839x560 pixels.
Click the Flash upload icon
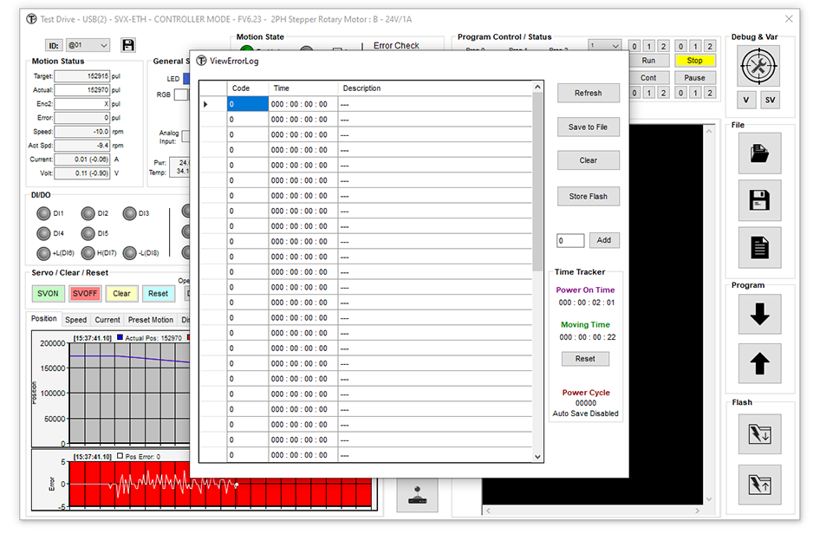click(759, 485)
